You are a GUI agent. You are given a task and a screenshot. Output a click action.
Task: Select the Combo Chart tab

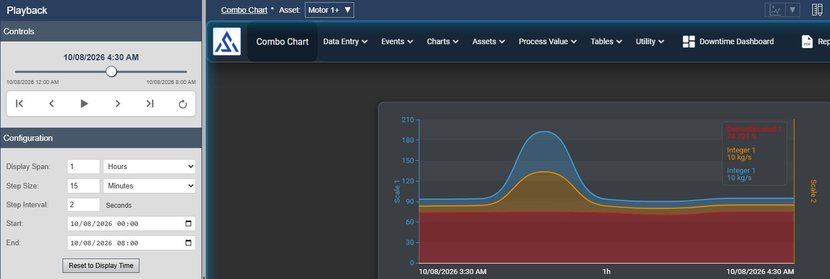[282, 41]
